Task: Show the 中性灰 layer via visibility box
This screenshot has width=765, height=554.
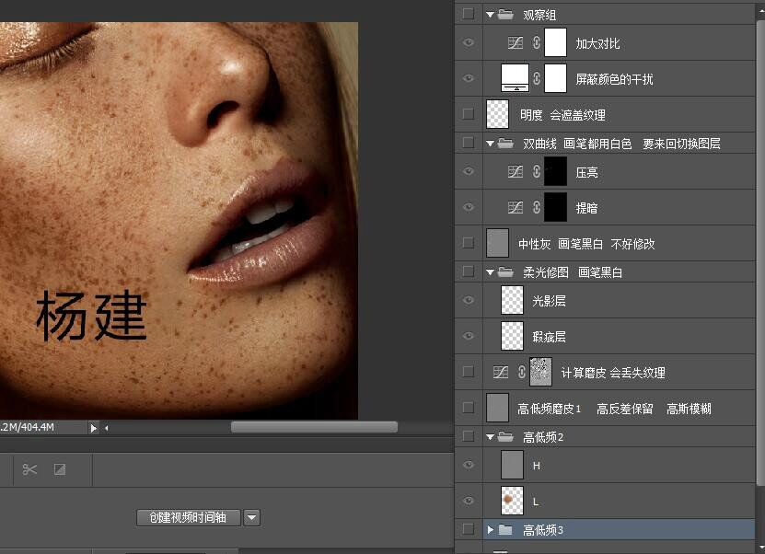Action: click(469, 243)
